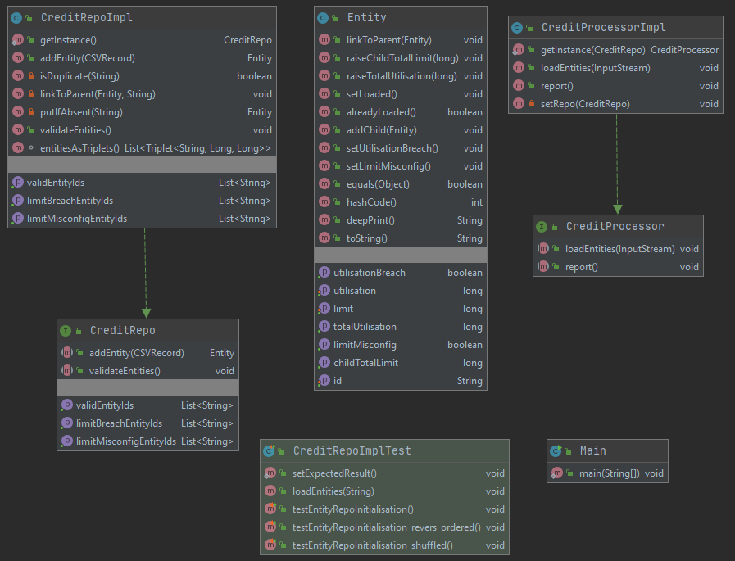Click method icon beside getInstance(CreditRepo)
This screenshot has height=561, width=735.
click(x=518, y=50)
